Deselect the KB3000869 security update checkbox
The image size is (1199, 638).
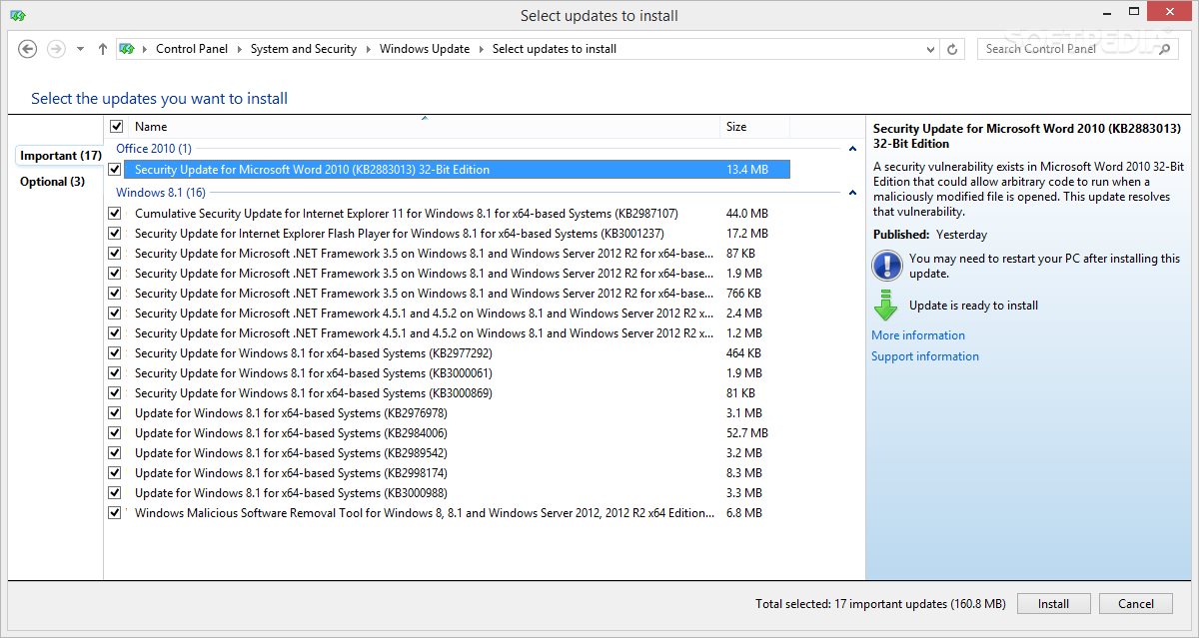(115, 393)
